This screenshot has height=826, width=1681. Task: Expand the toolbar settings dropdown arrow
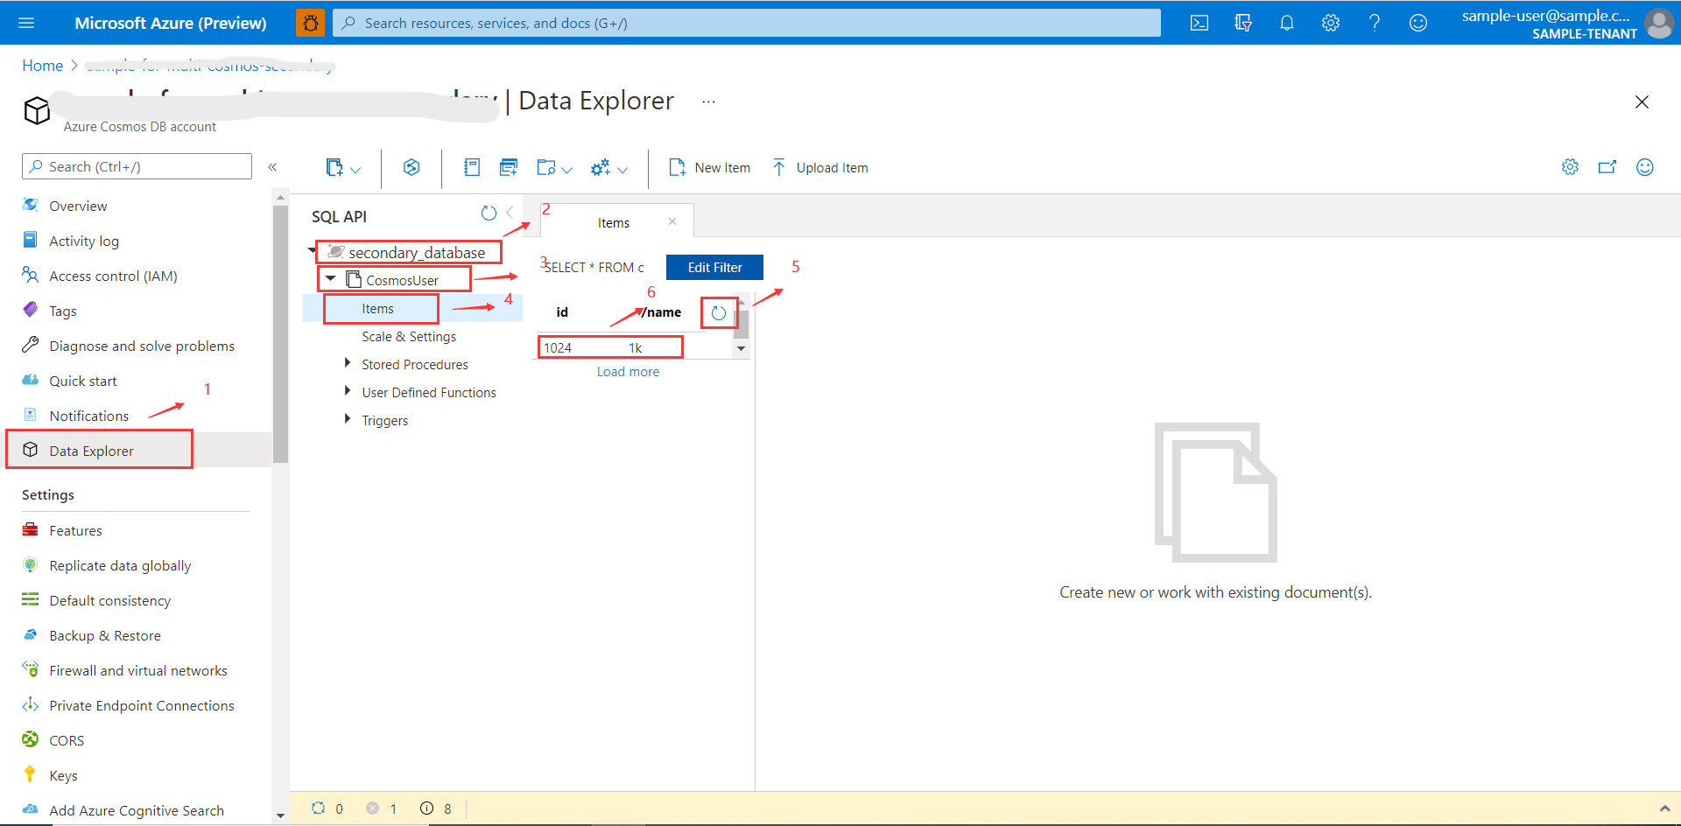click(x=622, y=170)
